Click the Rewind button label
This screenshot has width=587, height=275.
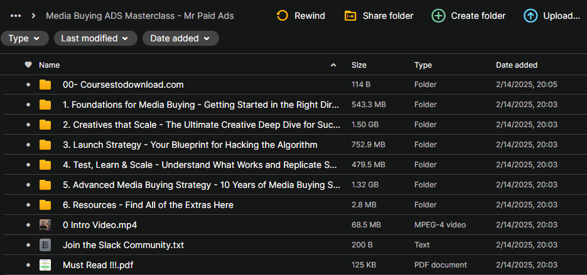point(310,16)
